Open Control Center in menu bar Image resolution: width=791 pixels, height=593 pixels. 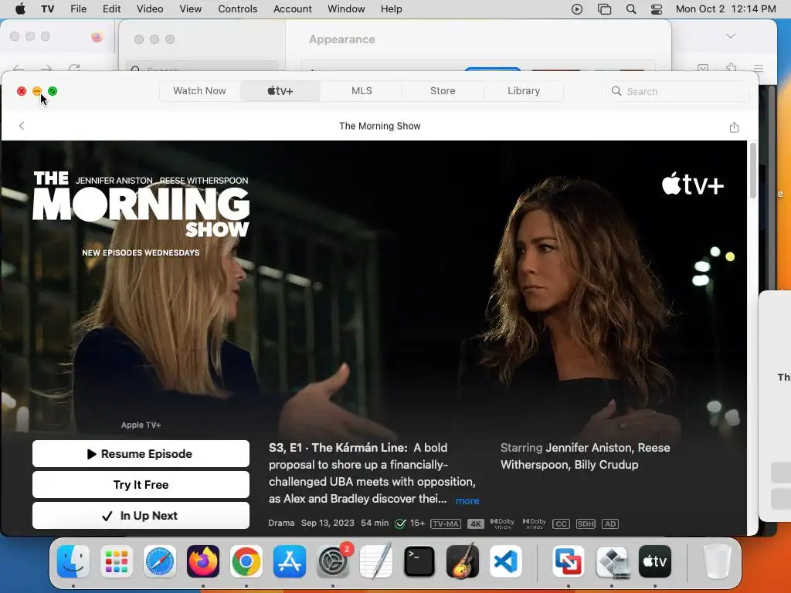click(x=657, y=9)
